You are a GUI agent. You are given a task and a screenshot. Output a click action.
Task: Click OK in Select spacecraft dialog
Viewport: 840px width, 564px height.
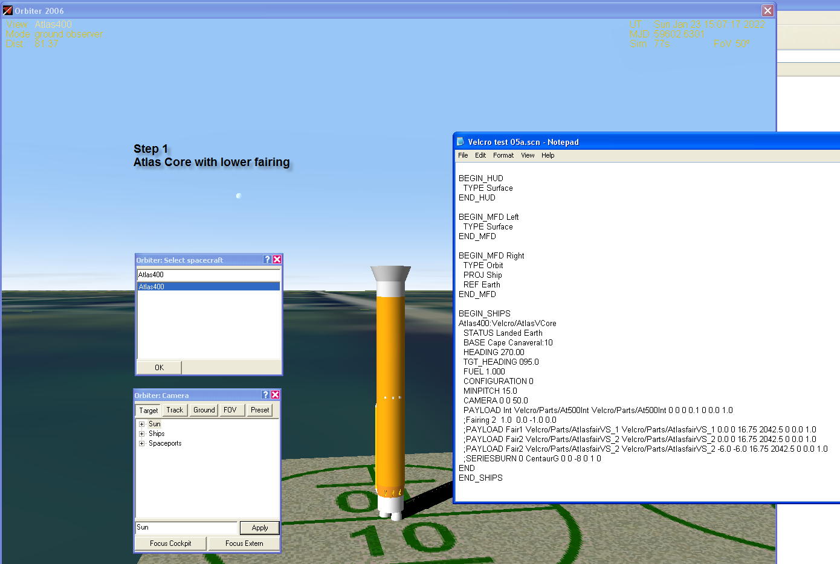[159, 367]
